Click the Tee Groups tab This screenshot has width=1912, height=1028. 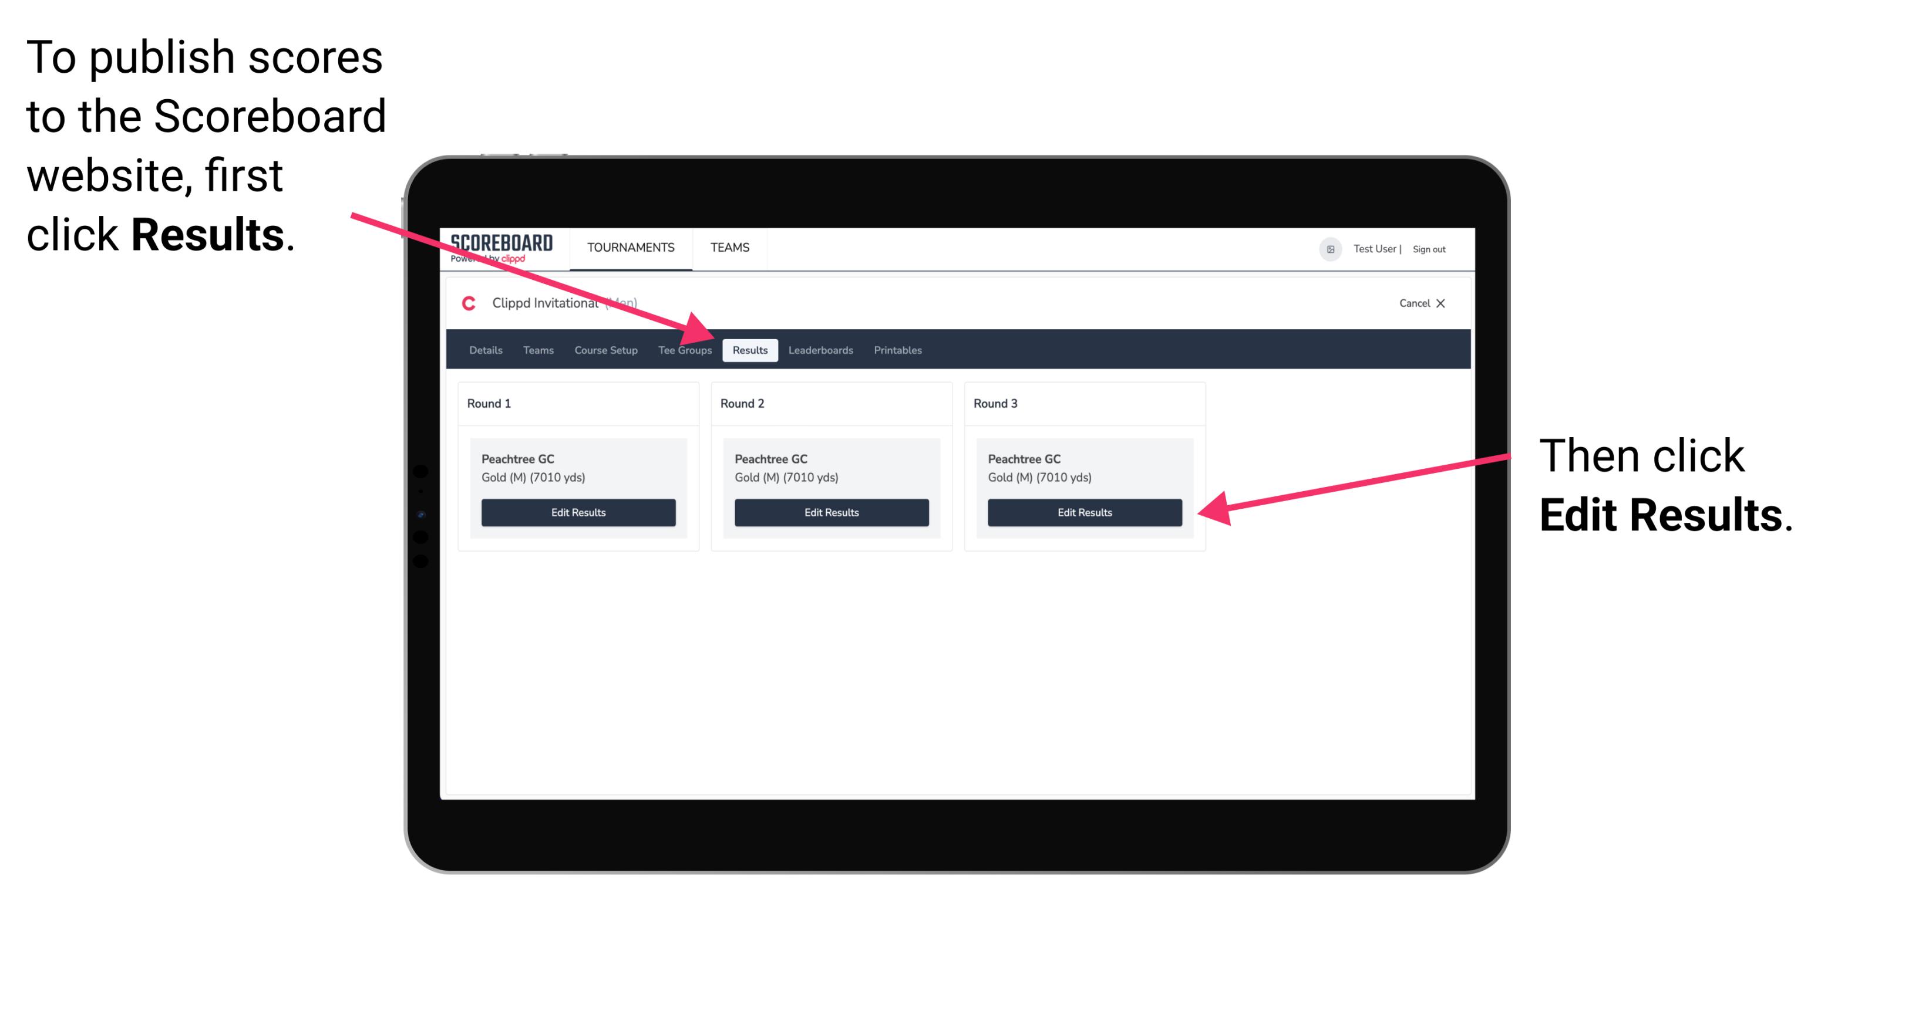point(685,351)
